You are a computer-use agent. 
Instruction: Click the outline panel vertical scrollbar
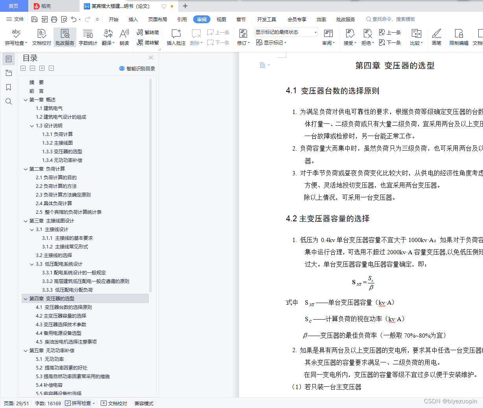tap(150, 186)
